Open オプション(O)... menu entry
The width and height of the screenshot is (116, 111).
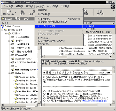(59, 44)
